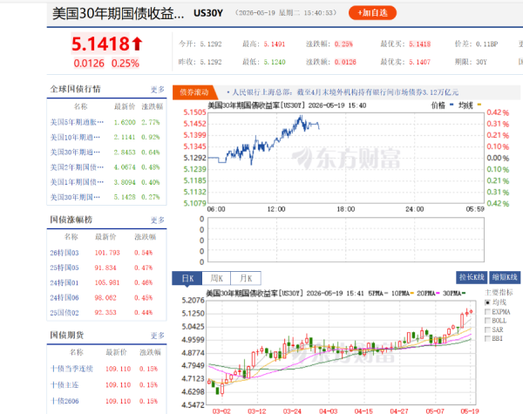Open the 26特国03 bond link
This screenshot has height=414, width=523.
(x=65, y=253)
